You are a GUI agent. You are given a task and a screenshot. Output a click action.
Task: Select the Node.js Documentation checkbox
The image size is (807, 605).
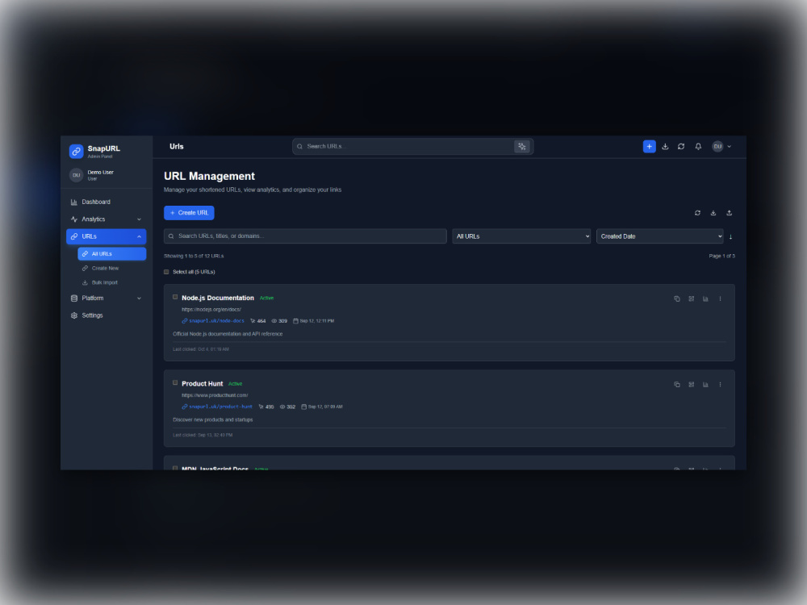(x=175, y=298)
